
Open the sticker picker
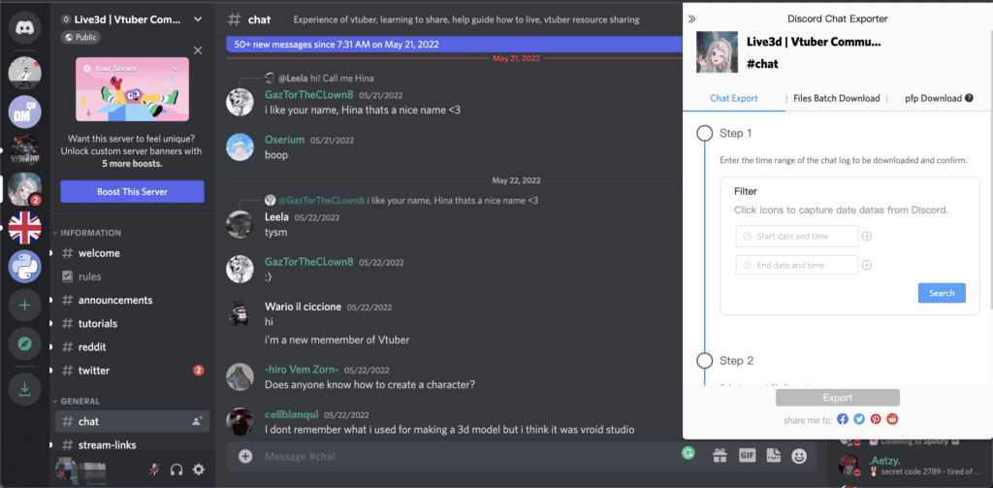click(773, 456)
